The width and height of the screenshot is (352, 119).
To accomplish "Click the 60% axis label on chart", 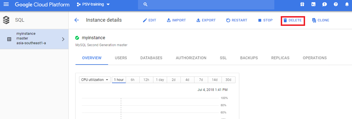I will 223,113.
